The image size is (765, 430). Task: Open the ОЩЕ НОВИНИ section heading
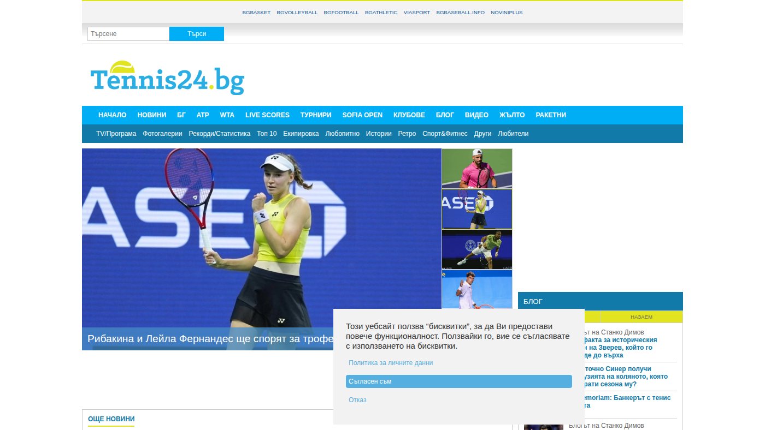click(x=111, y=419)
